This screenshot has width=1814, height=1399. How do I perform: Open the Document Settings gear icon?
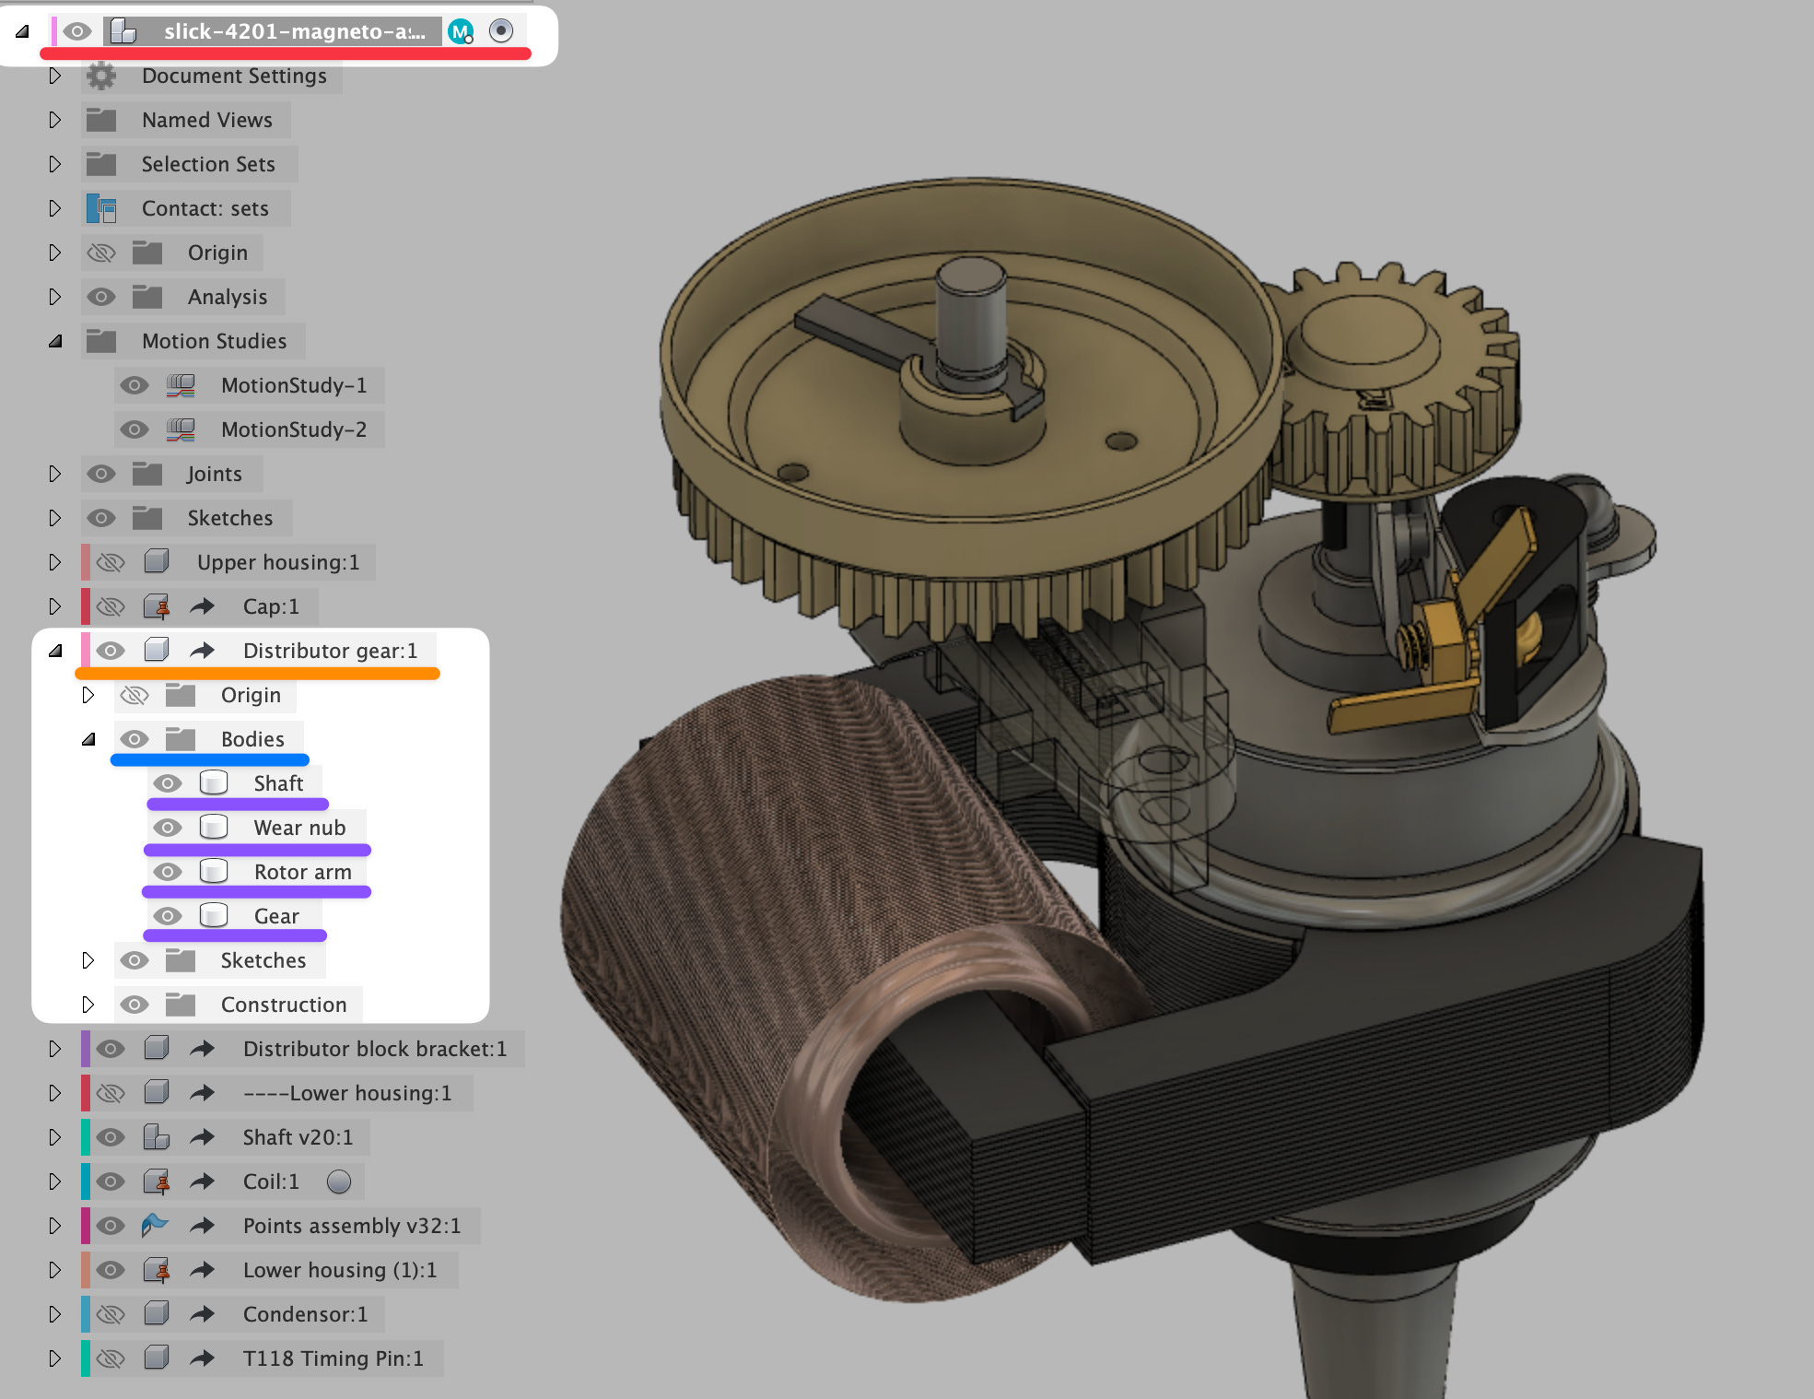click(100, 76)
